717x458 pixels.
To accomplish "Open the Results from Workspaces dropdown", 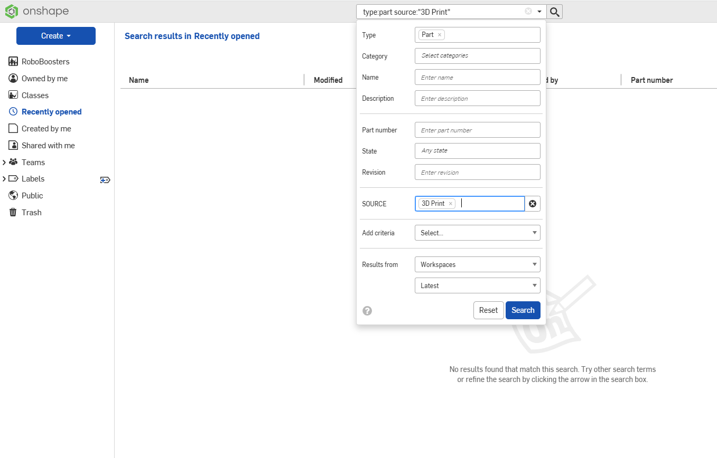I will coord(478,264).
